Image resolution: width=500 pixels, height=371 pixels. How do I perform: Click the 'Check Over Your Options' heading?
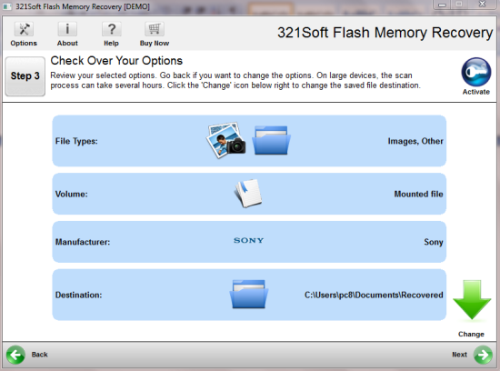(116, 61)
